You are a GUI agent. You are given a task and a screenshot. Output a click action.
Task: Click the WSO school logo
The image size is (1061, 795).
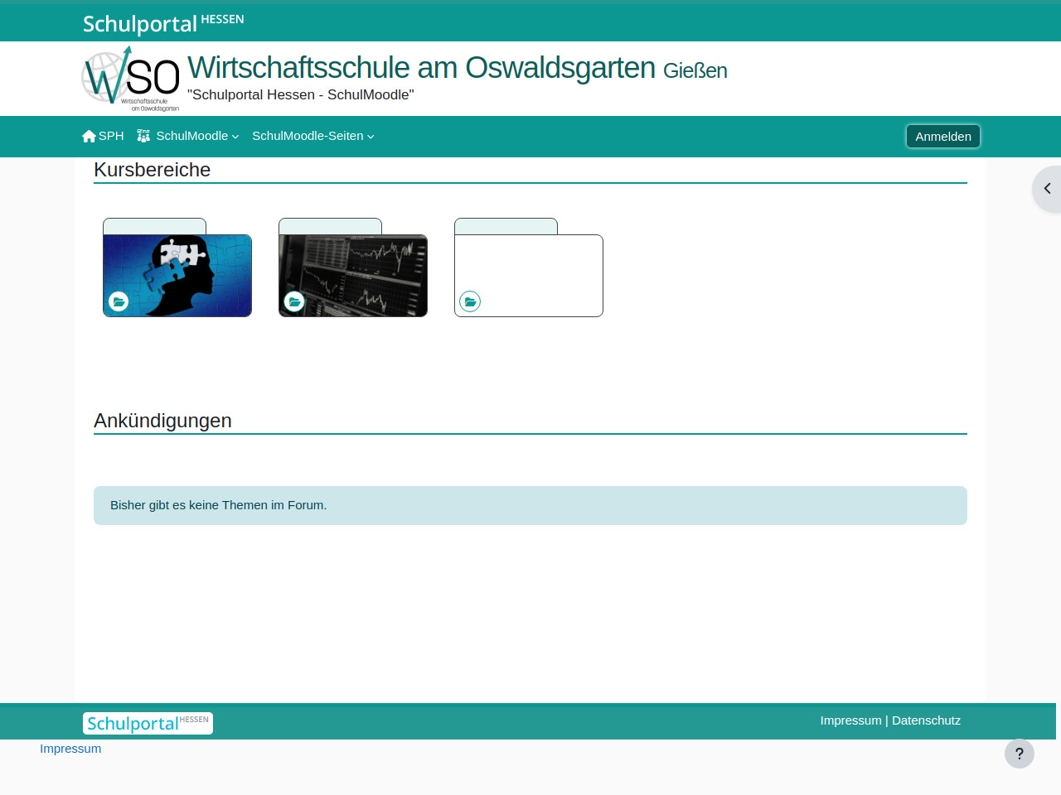[130, 79]
